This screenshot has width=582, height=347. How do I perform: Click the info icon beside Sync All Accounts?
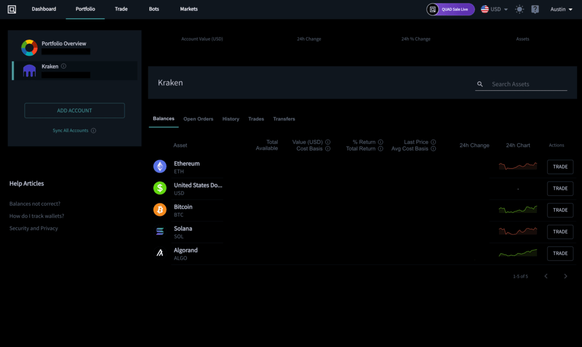point(94,131)
